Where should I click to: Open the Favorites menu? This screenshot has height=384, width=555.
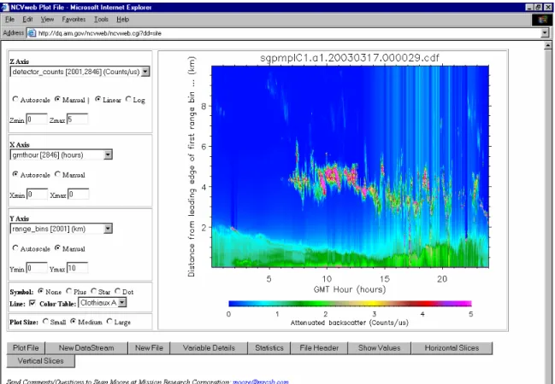point(74,20)
